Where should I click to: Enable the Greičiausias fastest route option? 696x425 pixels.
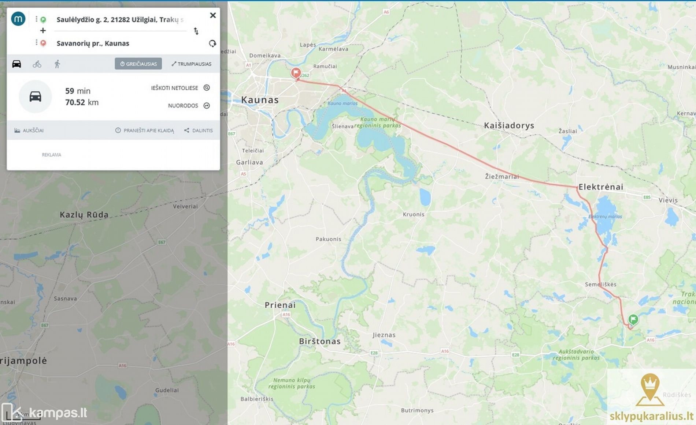[138, 64]
